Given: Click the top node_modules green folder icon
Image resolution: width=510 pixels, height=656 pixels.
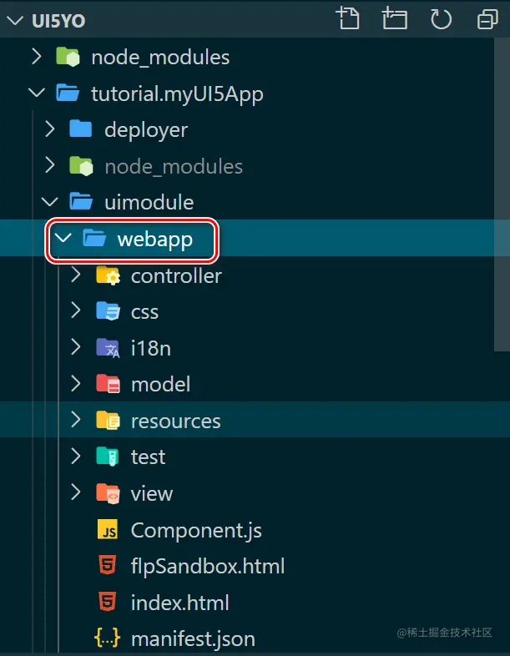Looking at the screenshot, I should coord(68,57).
